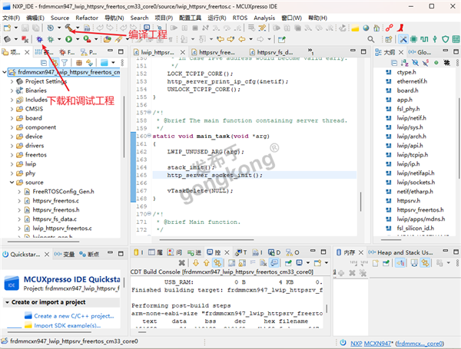The width and height of the screenshot is (461, 349).
Task: Open the RTOS menu
Action: coord(240,18)
